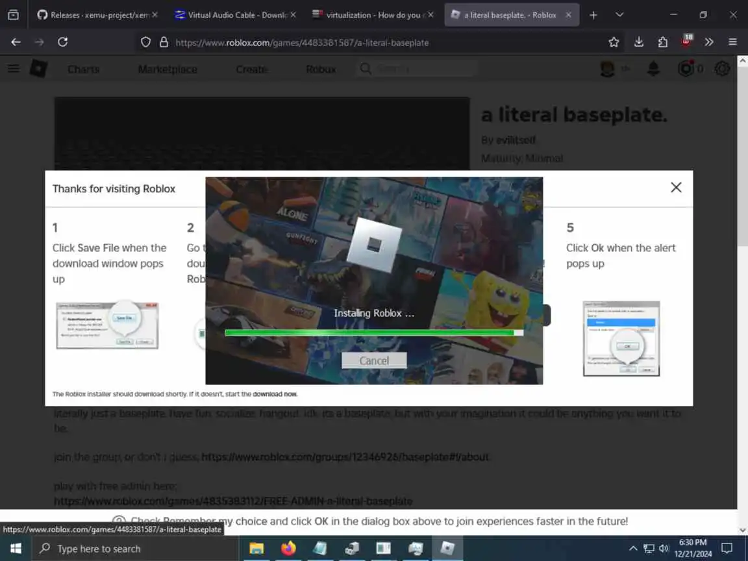This screenshot has height=561, width=748.
Task: Go forward with the browser's forward arrow
Action: coord(39,42)
